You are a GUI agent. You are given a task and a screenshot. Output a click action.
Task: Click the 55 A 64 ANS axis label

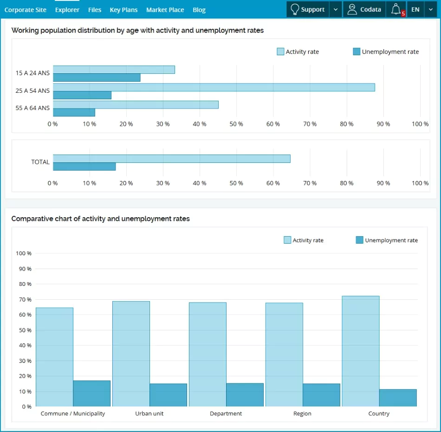(x=32, y=108)
